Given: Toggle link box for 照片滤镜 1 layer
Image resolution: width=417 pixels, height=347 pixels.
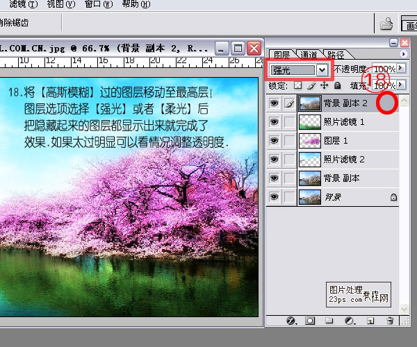Looking at the screenshot, I should (290, 122).
